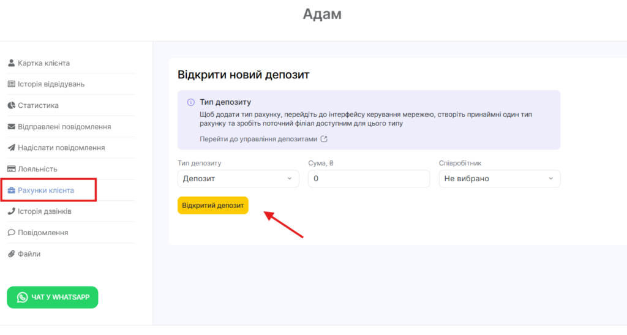Click the Сума amount input field

point(369,179)
